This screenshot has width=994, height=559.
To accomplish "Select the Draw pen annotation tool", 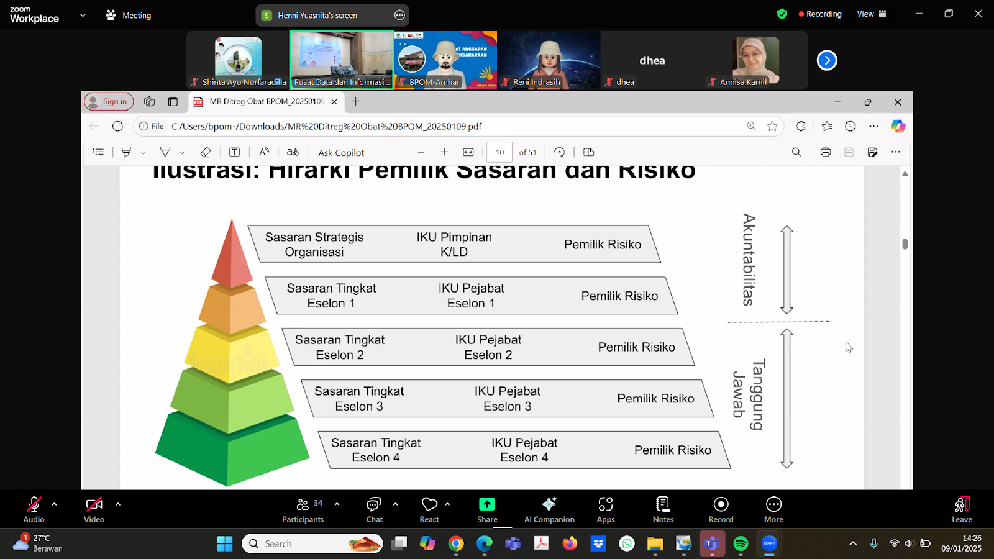I will coord(127,152).
